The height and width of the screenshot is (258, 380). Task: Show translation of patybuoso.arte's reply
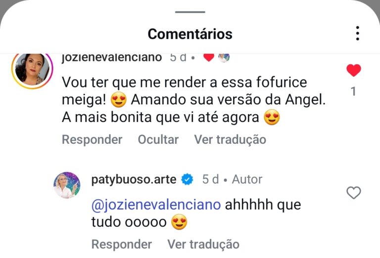point(203,244)
